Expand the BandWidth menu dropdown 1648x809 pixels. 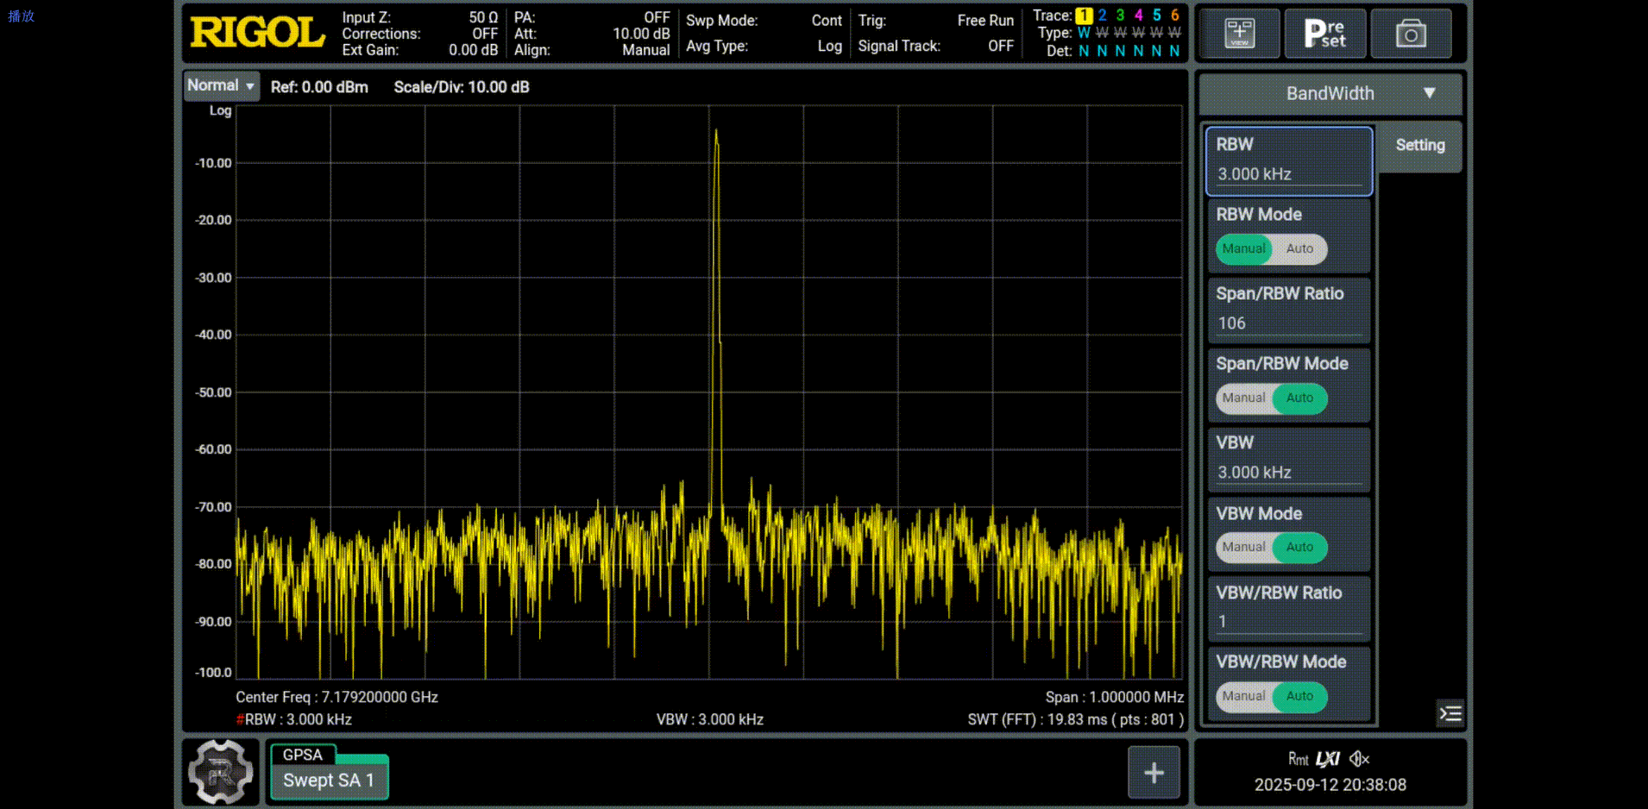1330,94
